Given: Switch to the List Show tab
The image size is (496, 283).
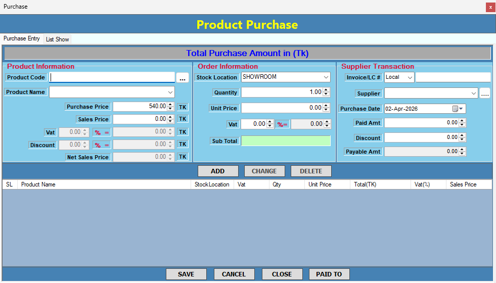Looking at the screenshot, I should point(57,39).
